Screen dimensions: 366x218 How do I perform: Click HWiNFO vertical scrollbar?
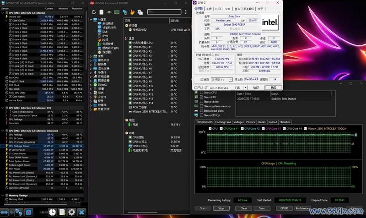tap(86, 40)
